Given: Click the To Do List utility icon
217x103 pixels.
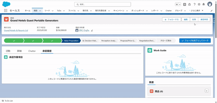Looking at the screenshot, I should point(3,101).
